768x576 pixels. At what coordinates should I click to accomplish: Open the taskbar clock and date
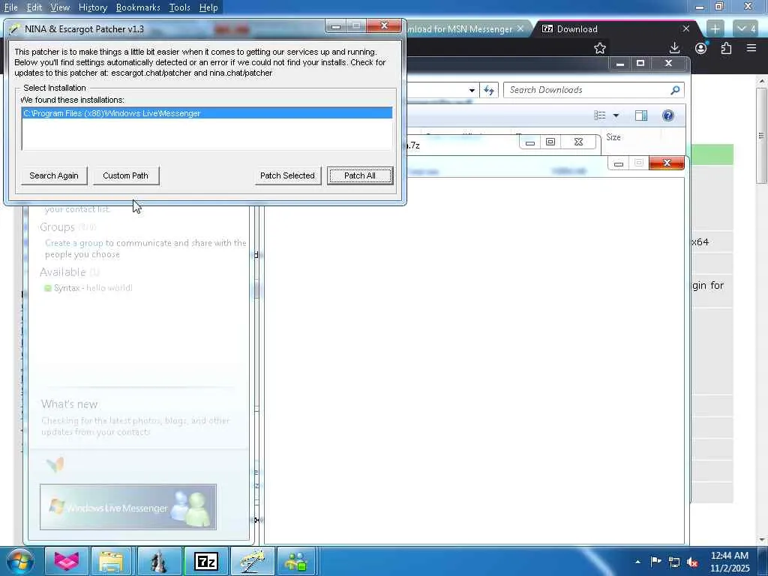729,562
